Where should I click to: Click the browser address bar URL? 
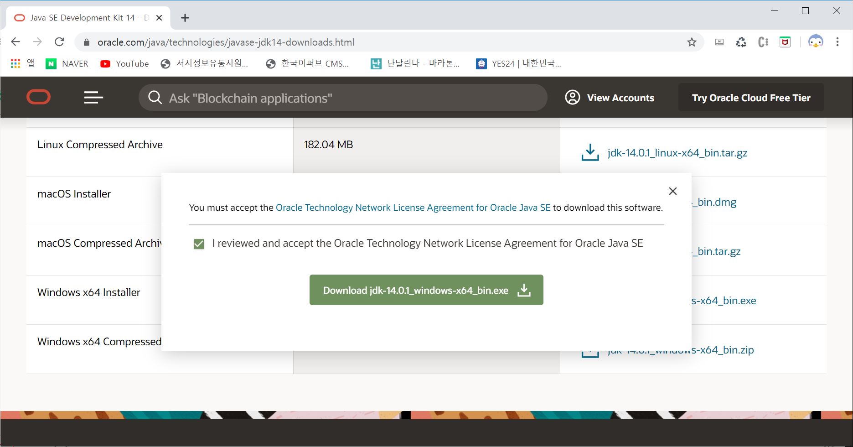(226, 42)
